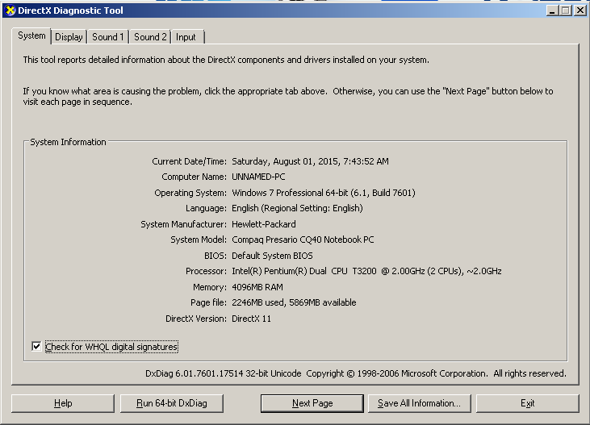Click the Help button
590x425 pixels.
[63, 403]
